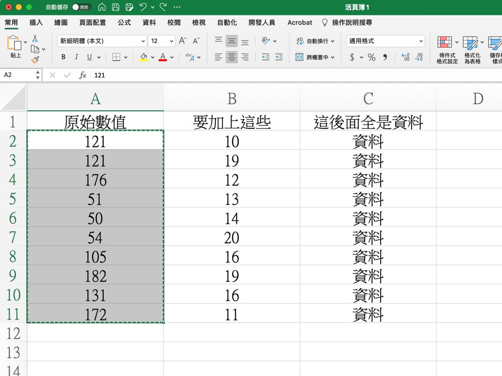
Task: Click the 自動換行 wrap text button
Action: [315, 41]
